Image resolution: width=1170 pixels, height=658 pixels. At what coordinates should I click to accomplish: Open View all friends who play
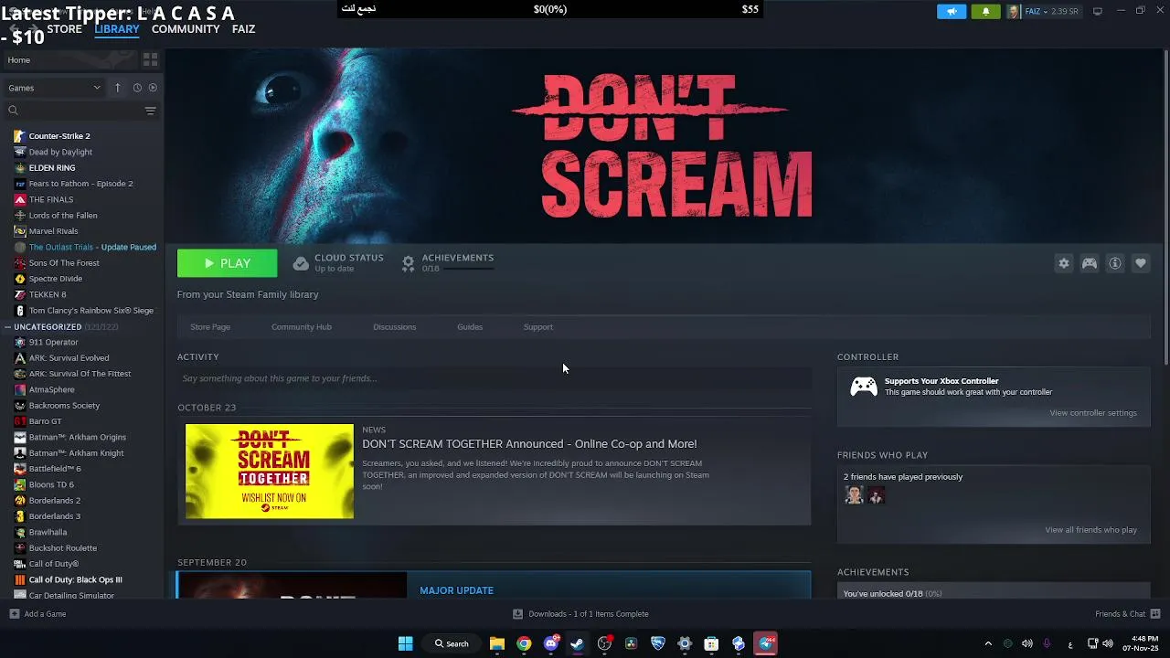(x=1090, y=530)
